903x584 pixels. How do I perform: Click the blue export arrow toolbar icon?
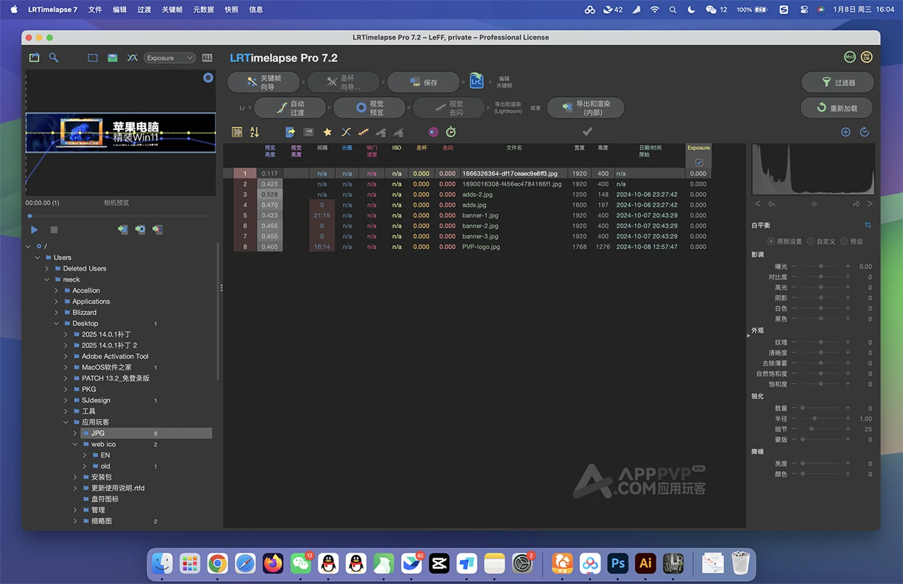pyautogui.click(x=290, y=132)
